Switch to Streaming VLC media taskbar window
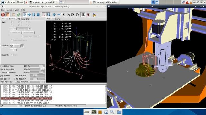Screen dimensions: 206x115 click(104, 2)
